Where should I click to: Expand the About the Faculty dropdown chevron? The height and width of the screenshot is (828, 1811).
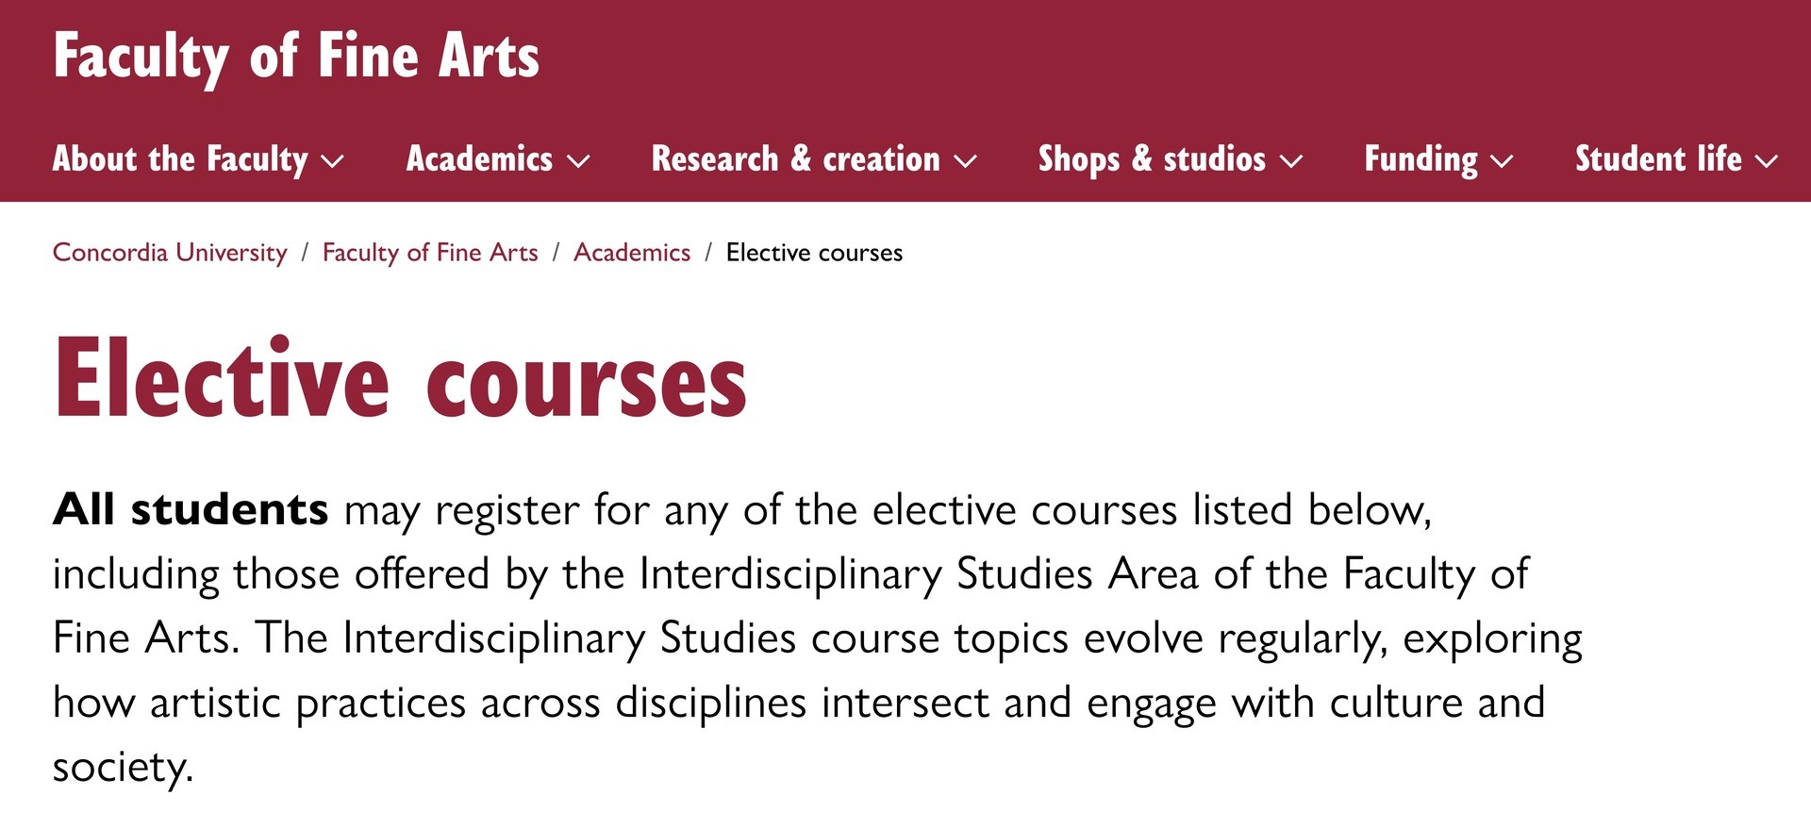coord(332,162)
